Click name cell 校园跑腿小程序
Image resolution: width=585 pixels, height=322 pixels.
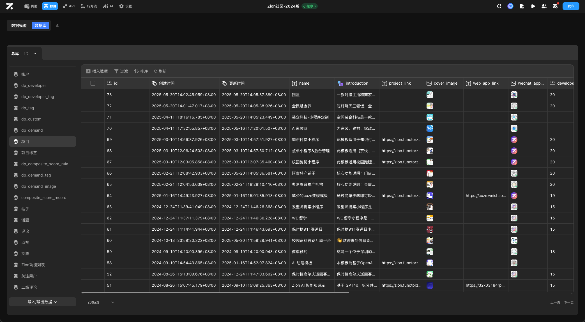click(312, 162)
